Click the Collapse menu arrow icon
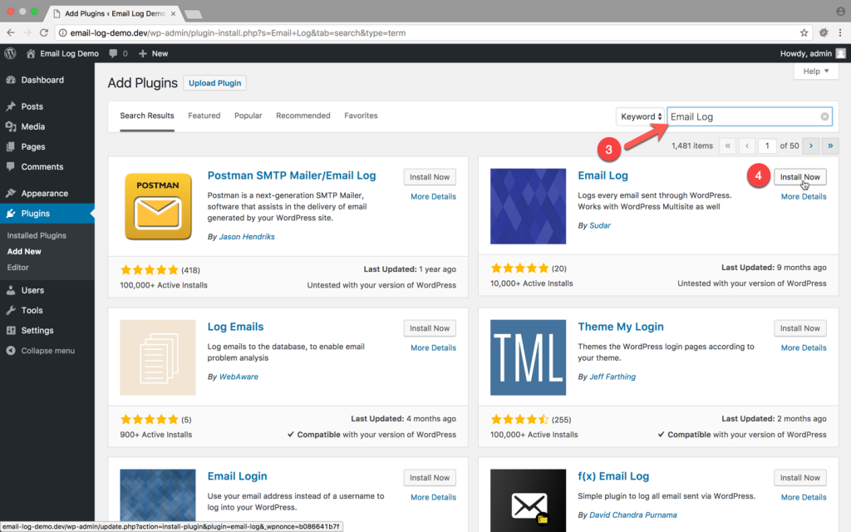The width and height of the screenshot is (851, 532). pyautogui.click(x=11, y=351)
